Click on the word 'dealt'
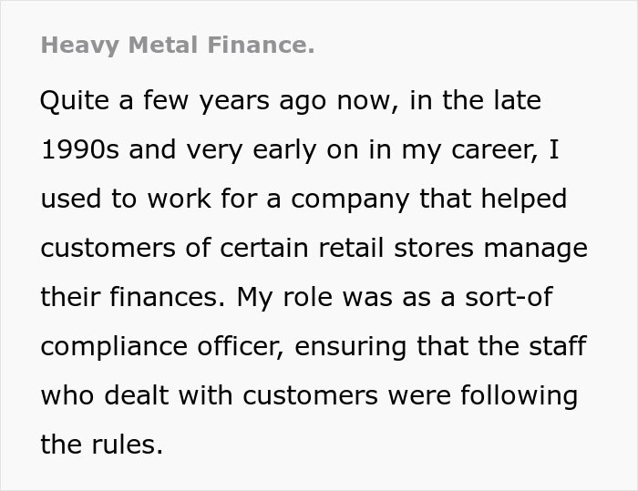 tap(139, 395)
